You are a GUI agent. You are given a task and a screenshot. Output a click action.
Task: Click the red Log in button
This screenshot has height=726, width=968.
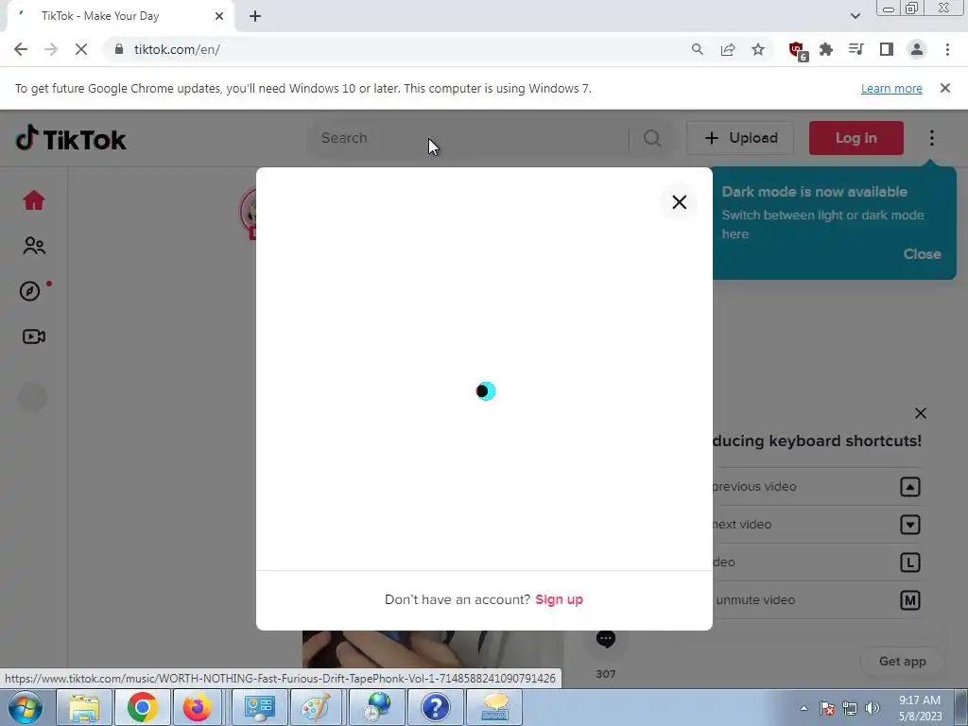tap(856, 138)
